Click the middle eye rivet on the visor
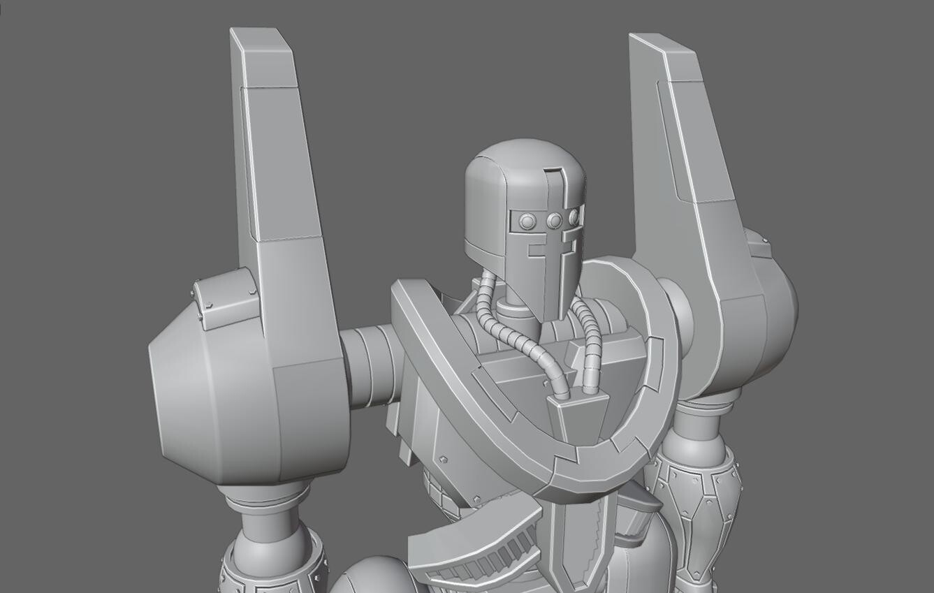The width and height of the screenshot is (934, 593). [x=555, y=221]
